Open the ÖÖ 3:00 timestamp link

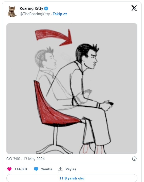(x=13, y=159)
